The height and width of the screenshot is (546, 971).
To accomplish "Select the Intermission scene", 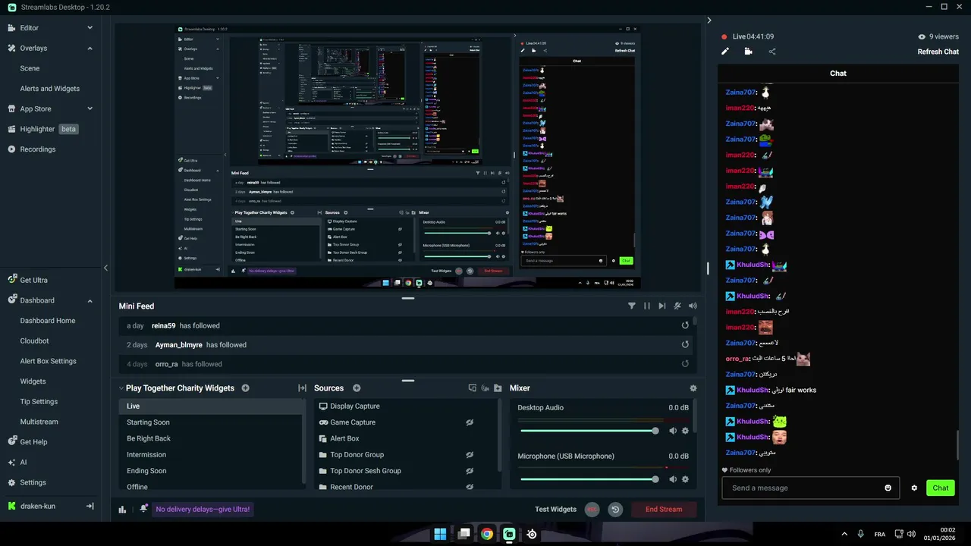I will [x=212, y=455].
